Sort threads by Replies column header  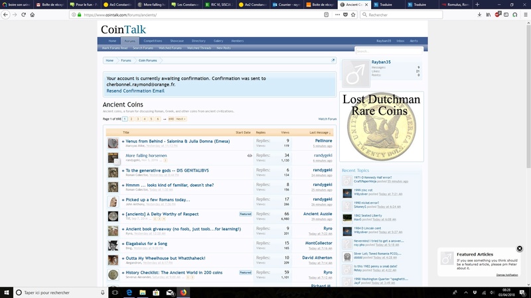[261, 132]
